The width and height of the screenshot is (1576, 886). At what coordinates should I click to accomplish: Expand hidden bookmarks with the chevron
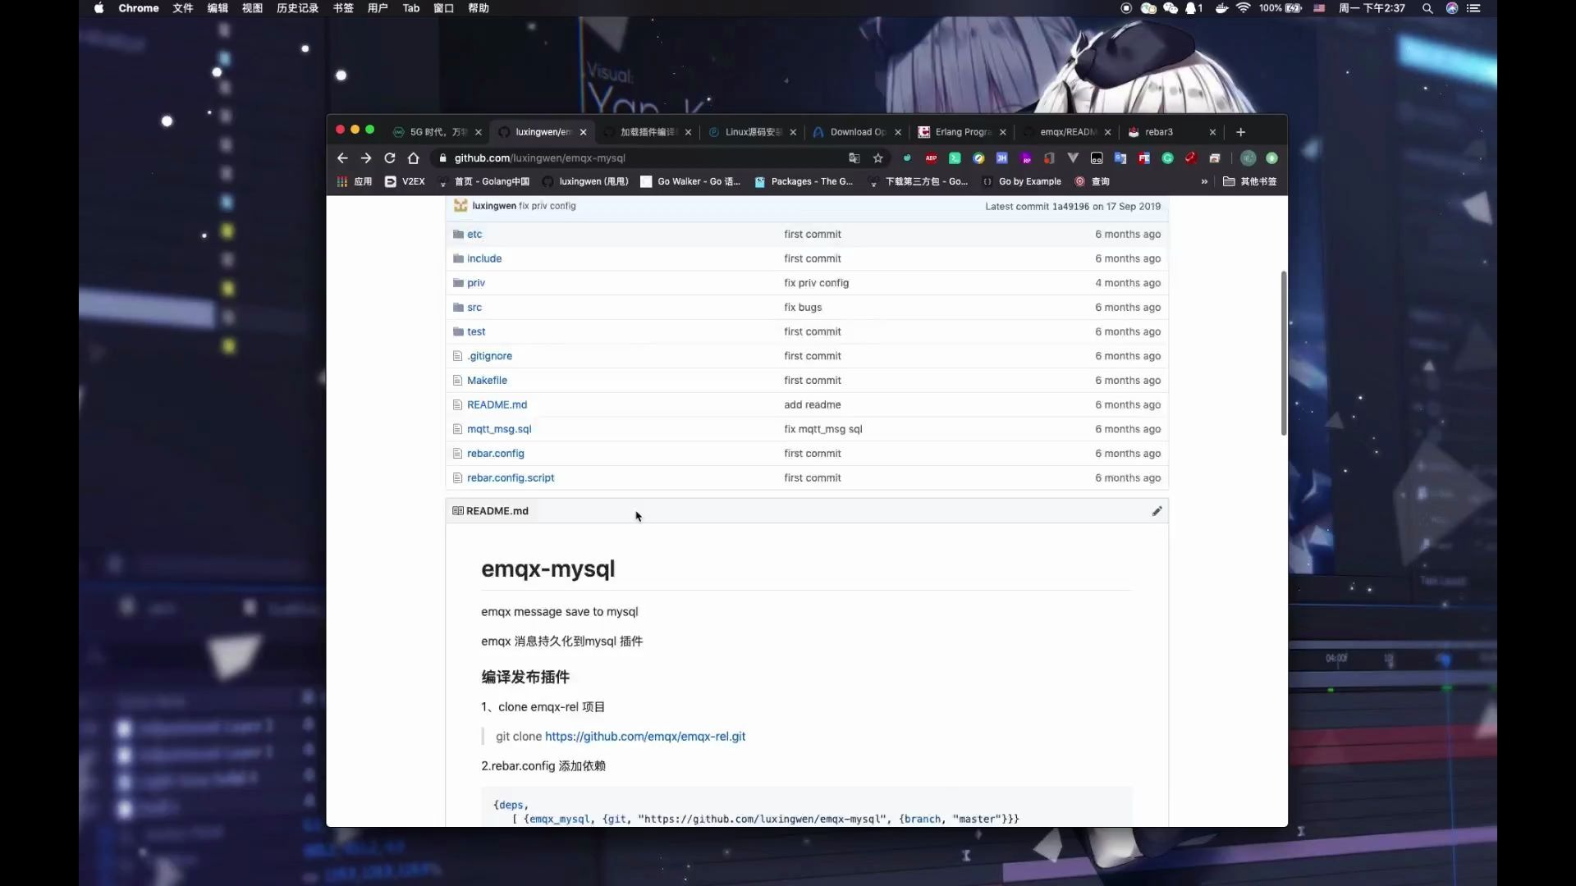(x=1204, y=181)
